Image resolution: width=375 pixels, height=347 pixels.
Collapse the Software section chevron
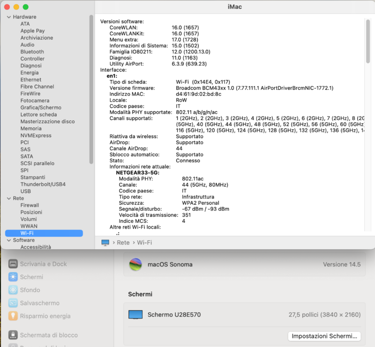pyautogui.click(x=8, y=240)
